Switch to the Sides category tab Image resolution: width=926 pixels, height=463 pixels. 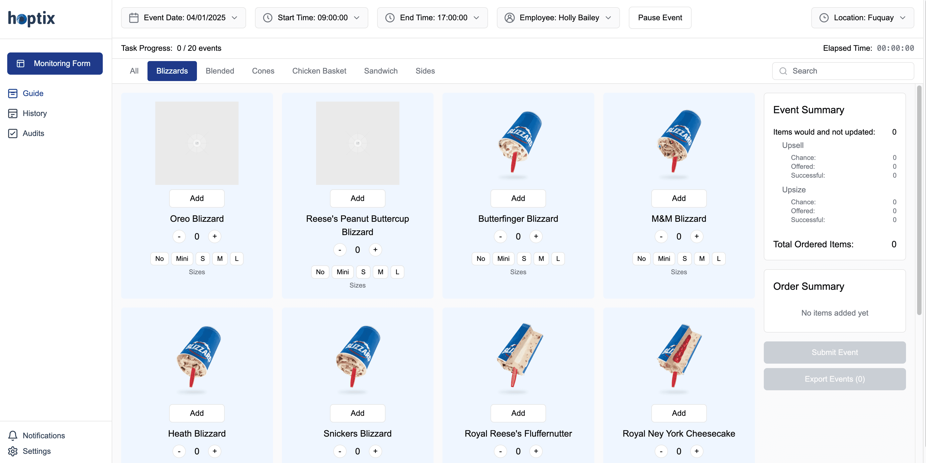[425, 71]
